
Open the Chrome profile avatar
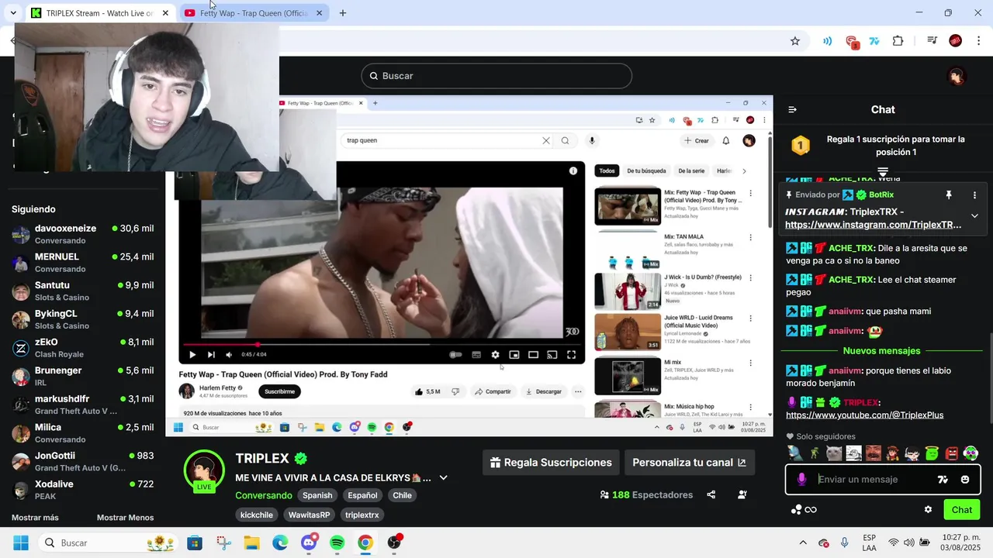coord(956,41)
